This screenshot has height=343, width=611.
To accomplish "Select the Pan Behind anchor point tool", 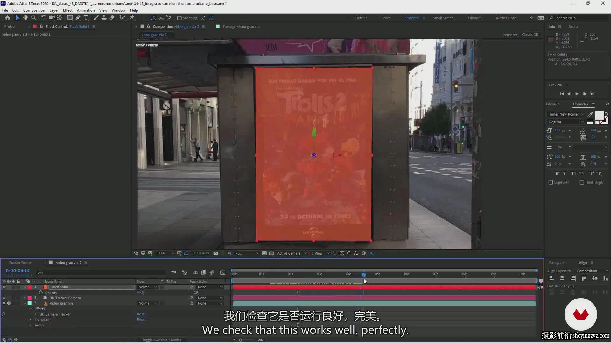I will pos(60,18).
